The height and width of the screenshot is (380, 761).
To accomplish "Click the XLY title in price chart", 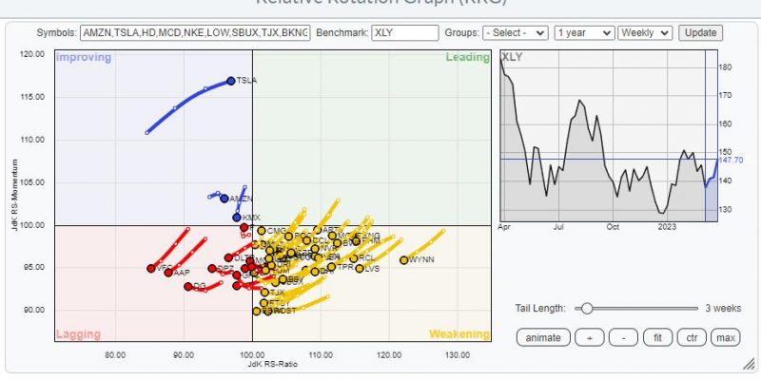I will click(512, 57).
